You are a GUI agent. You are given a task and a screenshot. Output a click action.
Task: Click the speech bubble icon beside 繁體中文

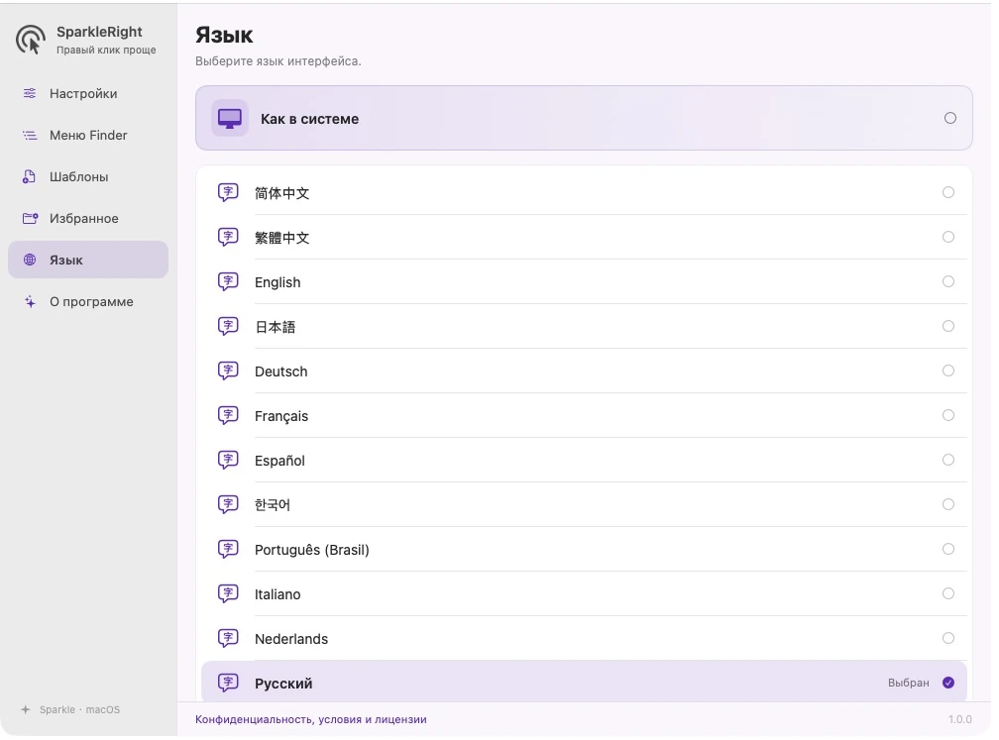228,237
